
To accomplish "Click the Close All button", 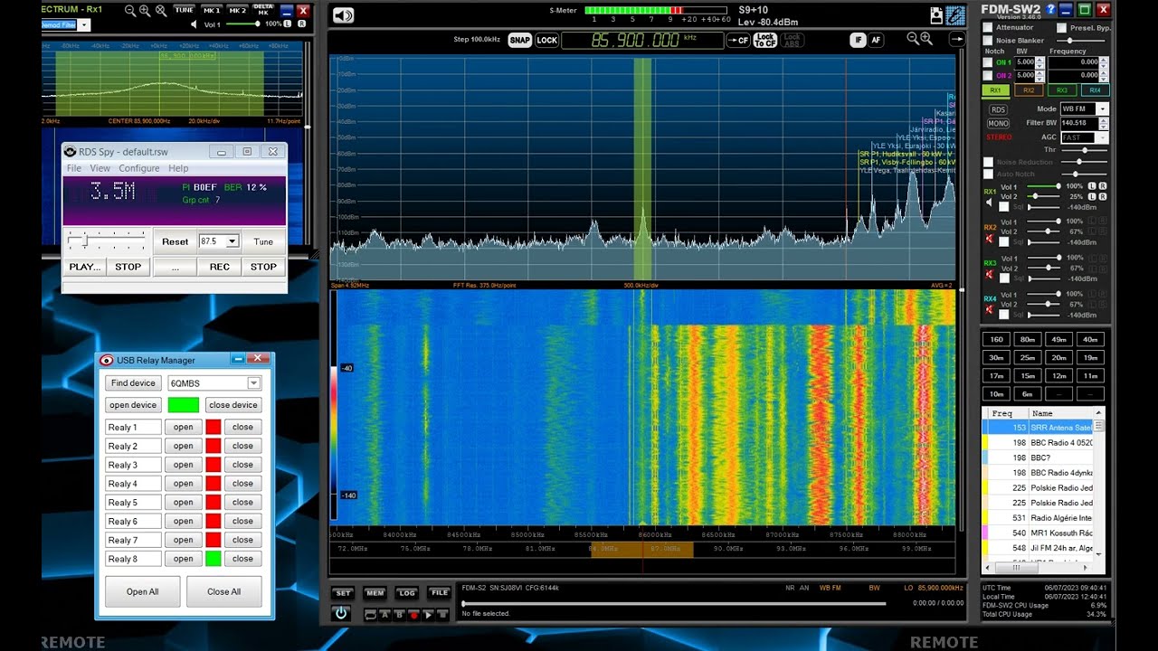I will (x=223, y=591).
